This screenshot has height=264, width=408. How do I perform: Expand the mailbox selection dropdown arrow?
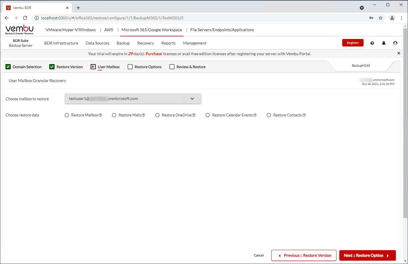click(x=192, y=98)
